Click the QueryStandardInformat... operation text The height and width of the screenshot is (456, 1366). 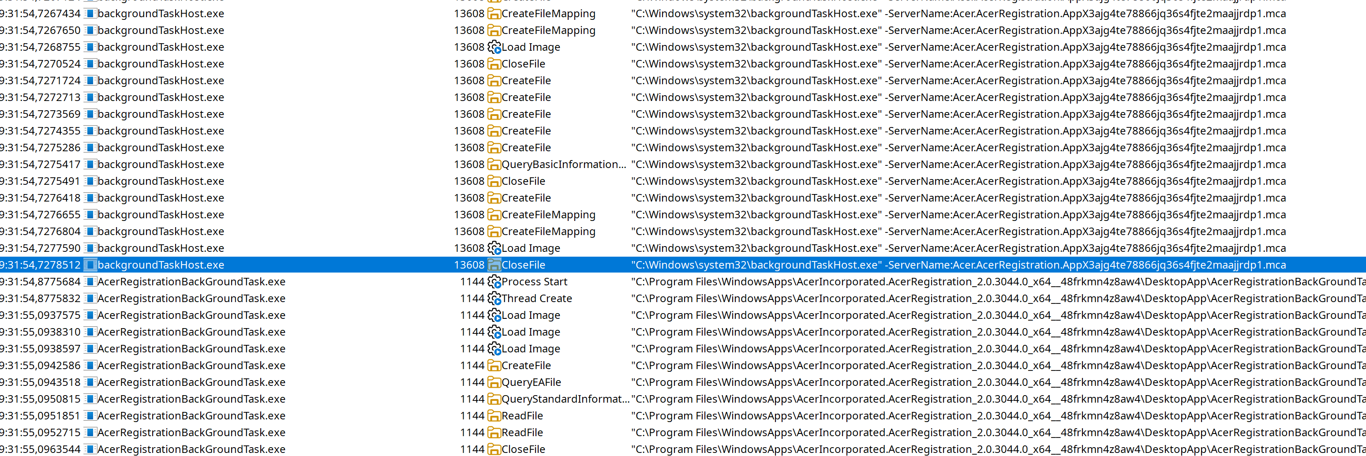point(565,399)
